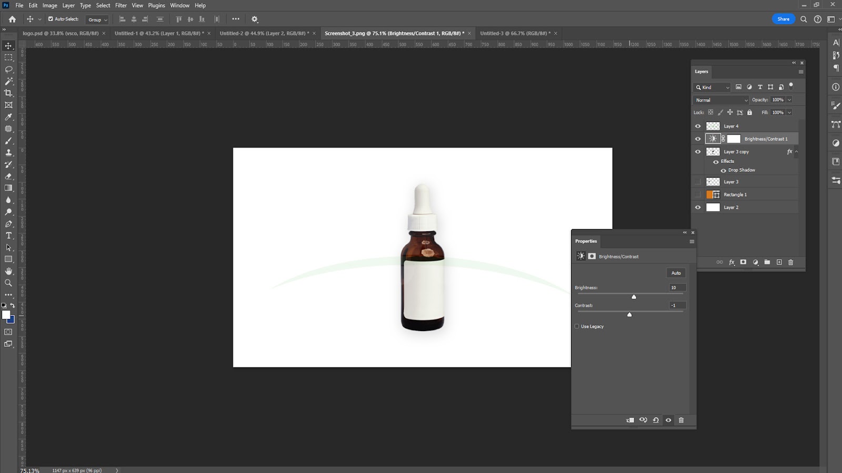Select the Pen tool

click(8, 224)
